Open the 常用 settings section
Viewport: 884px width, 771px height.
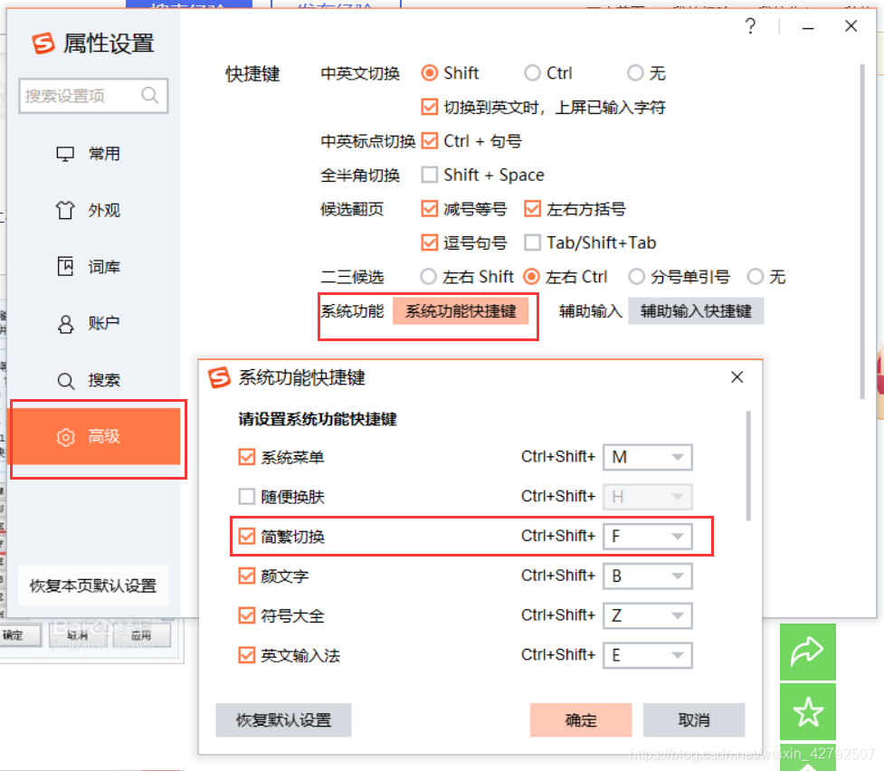pos(95,154)
